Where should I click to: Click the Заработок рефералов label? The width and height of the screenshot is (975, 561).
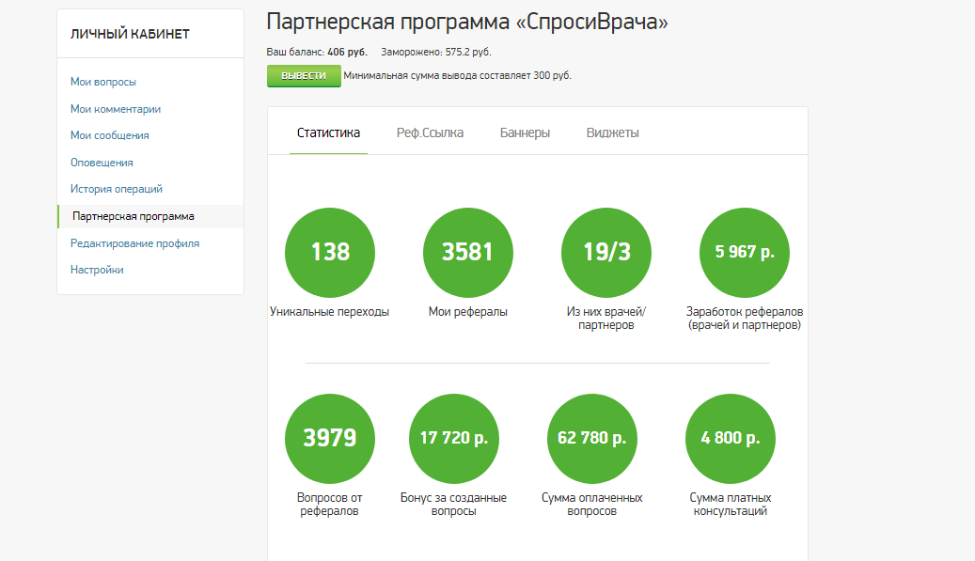coord(745,318)
